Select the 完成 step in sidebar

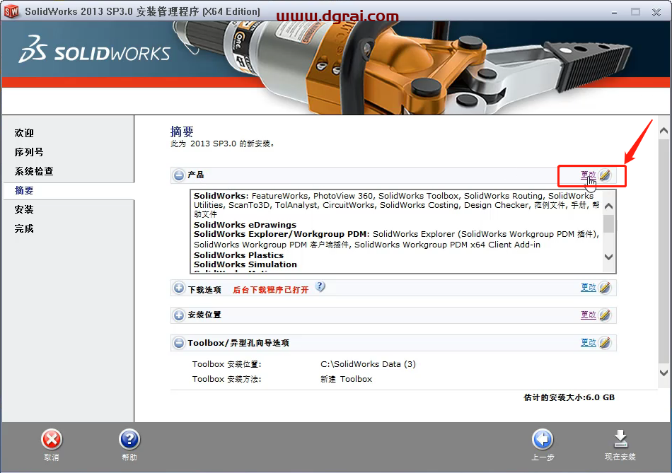coord(24,228)
